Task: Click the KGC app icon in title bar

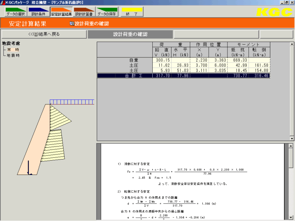Action: (3, 2)
